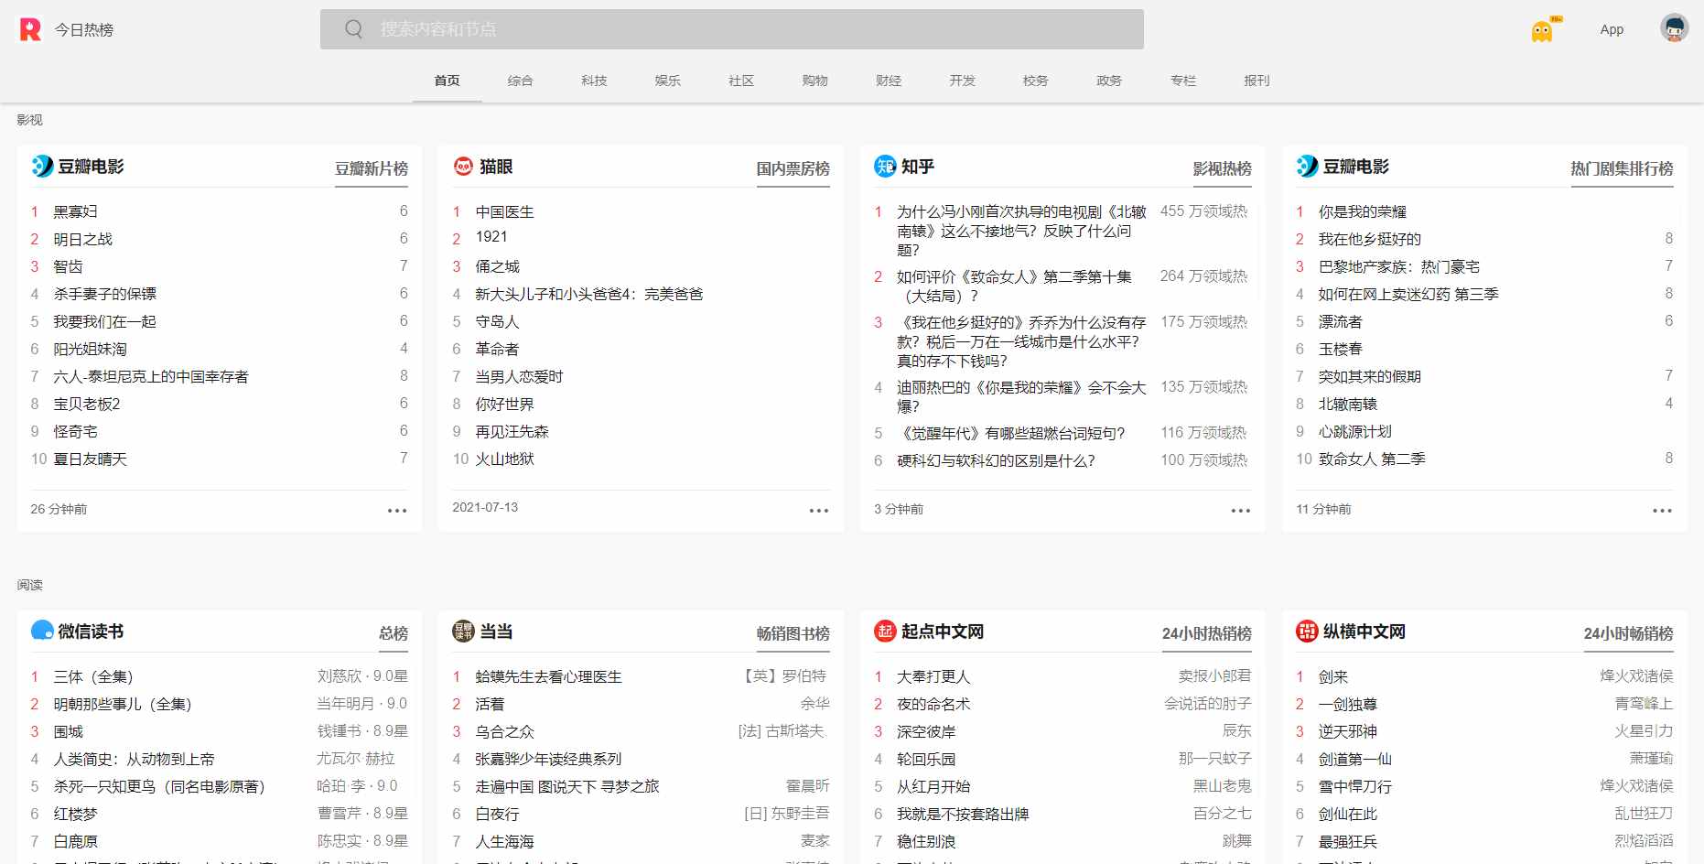Image resolution: width=1704 pixels, height=864 pixels.
Task: Switch to the 科技 tab
Action: click(594, 81)
